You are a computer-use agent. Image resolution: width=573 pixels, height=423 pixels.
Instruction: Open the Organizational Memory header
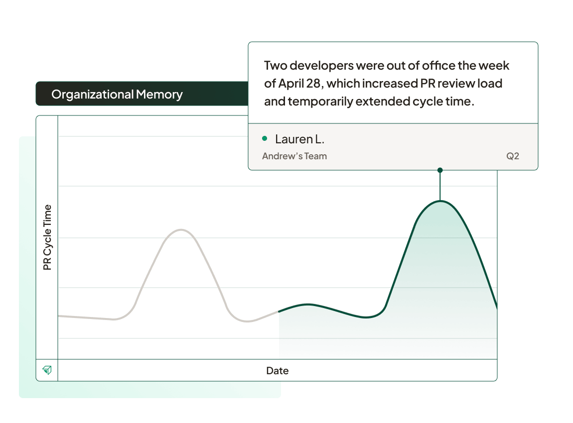pos(118,94)
